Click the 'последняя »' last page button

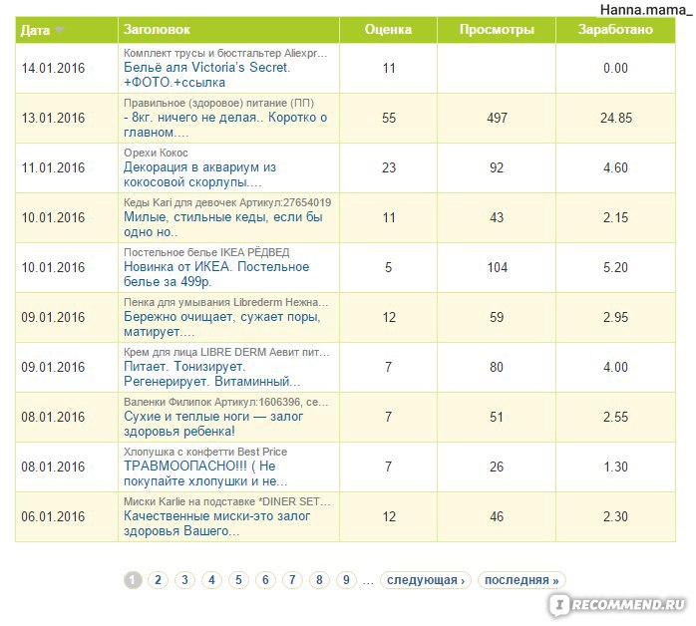pyautogui.click(x=522, y=580)
